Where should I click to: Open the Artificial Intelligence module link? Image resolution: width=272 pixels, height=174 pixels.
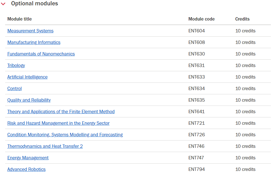point(27,77)
